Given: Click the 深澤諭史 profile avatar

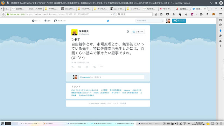Looking at the screenshot, I should point(74,32).
